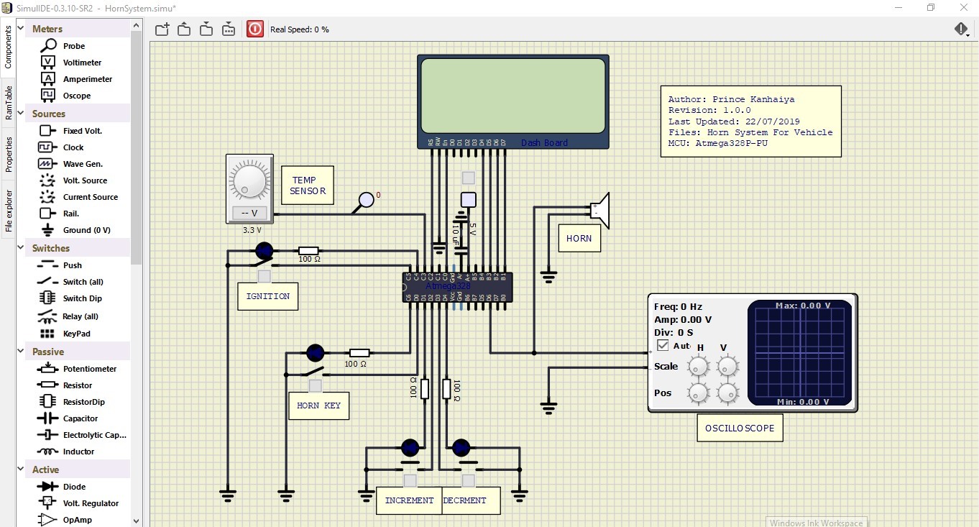Collapse the Sources category
Image resolution: width=979 pixels, height=527 pixels.
(20, 114)
